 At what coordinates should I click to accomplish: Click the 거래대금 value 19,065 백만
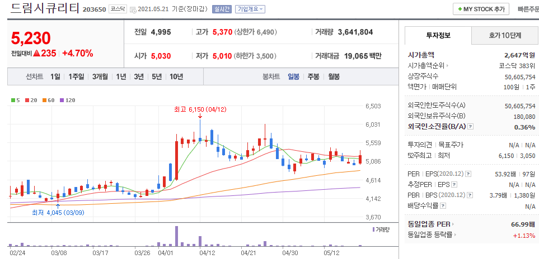coord(362,56)
